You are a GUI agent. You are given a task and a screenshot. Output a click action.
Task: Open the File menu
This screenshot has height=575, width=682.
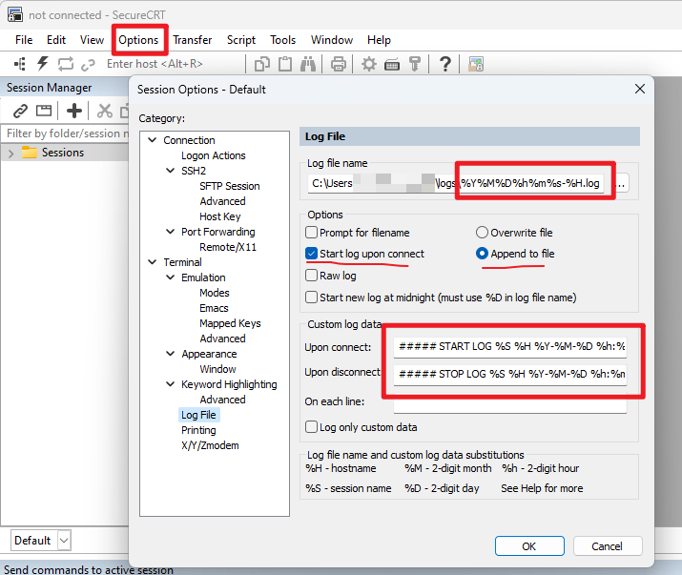[24, 40]
